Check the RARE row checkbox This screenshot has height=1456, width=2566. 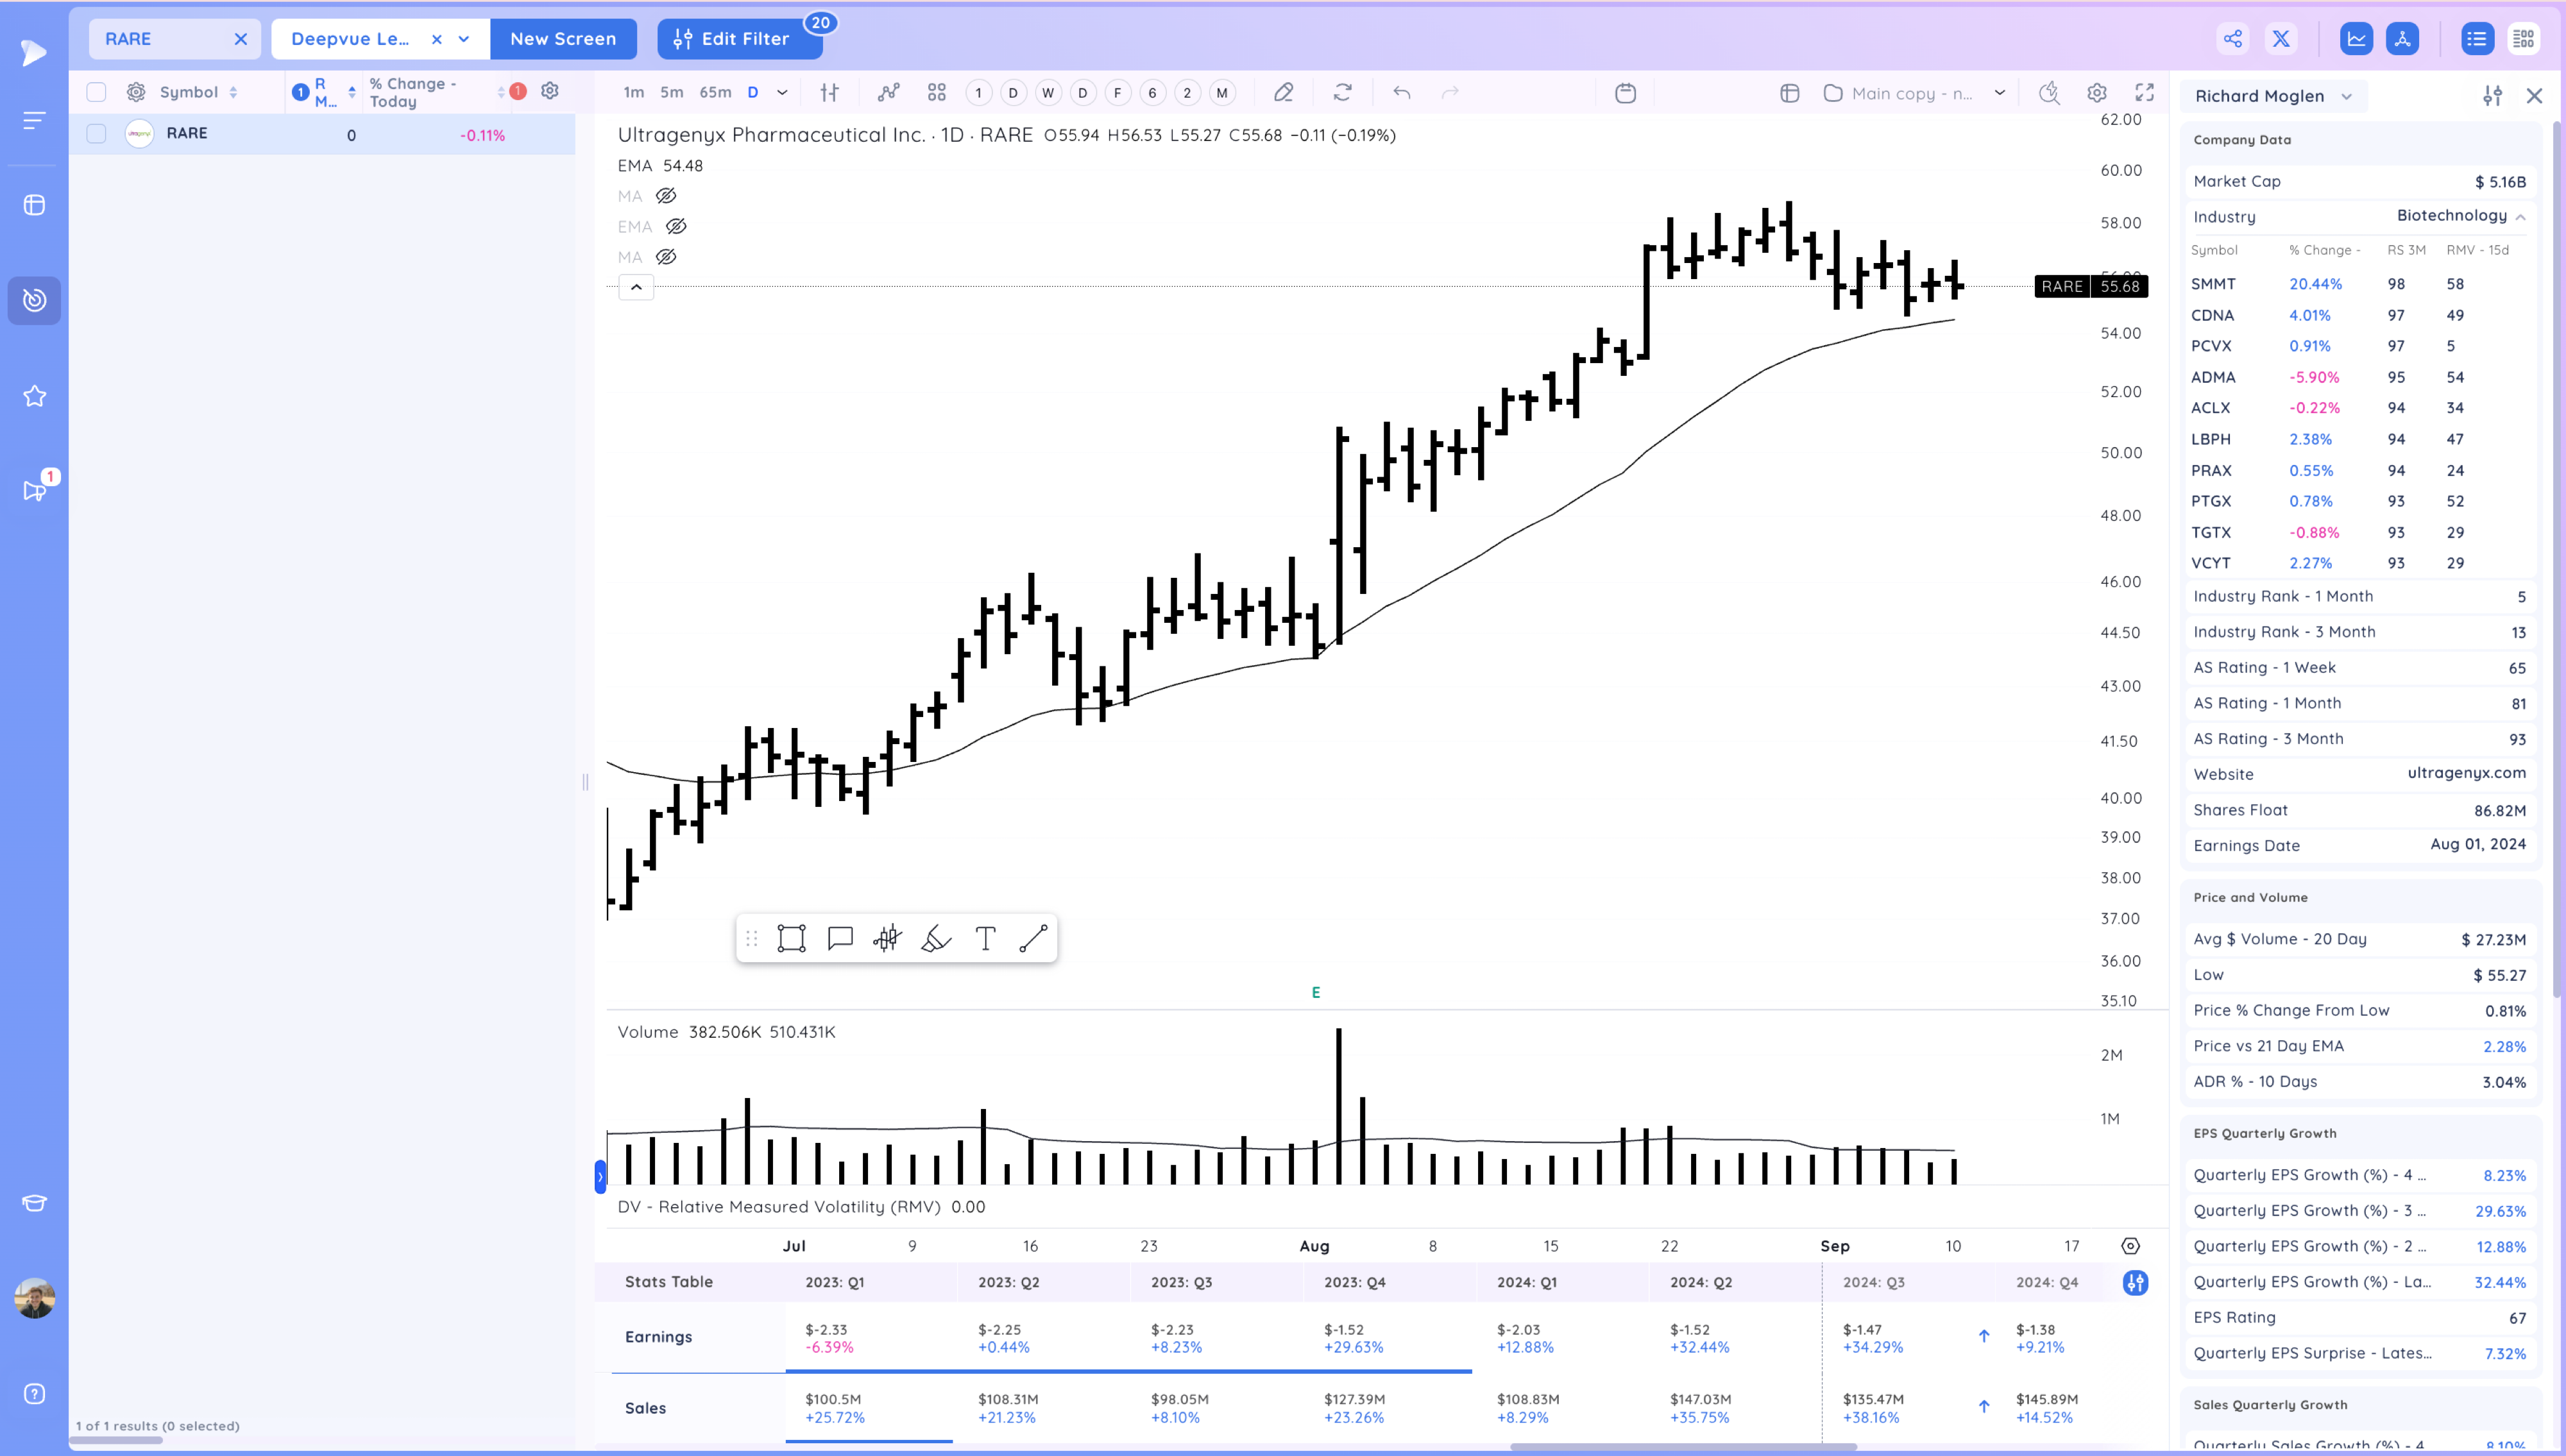[x=96, y=134]
